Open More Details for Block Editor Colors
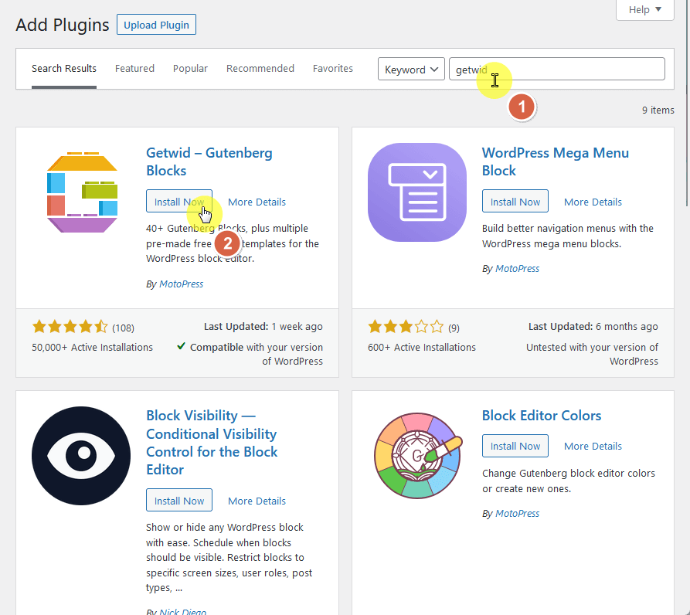 pos(593,446)
